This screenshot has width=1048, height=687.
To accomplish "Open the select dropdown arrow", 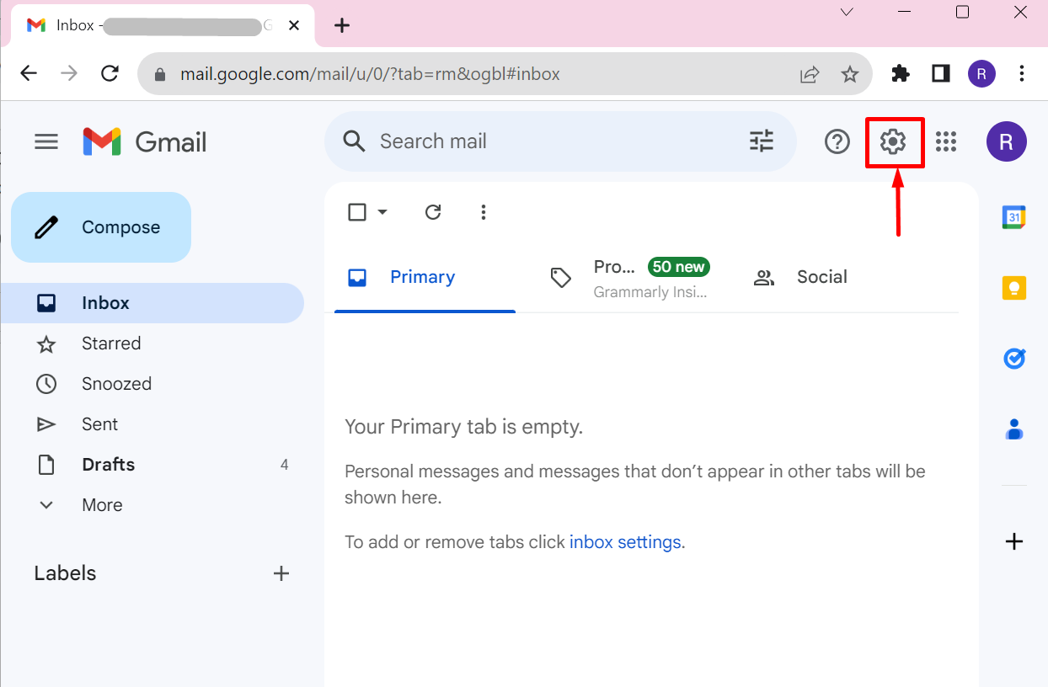I will 382,212.
